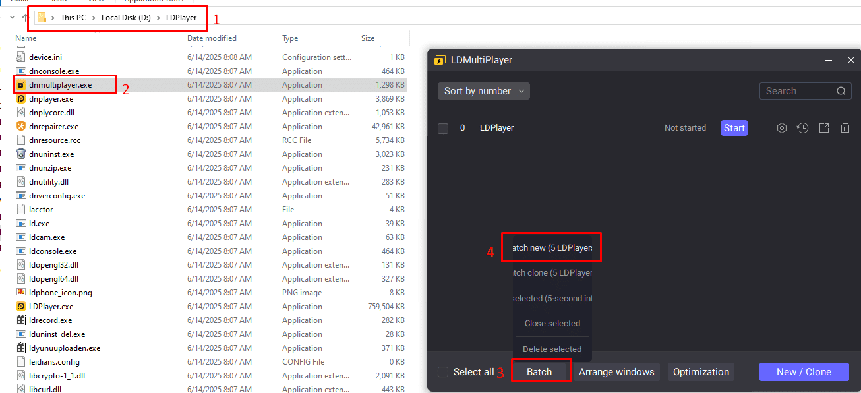
Task: Choose Close selected in Batch menu
Action: click(x=552, y=324)
